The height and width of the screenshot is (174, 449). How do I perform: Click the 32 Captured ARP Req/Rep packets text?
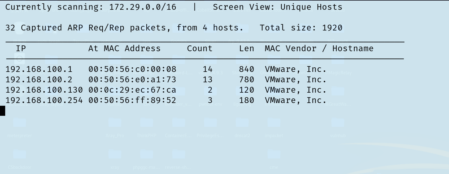[x=88, y=28]
